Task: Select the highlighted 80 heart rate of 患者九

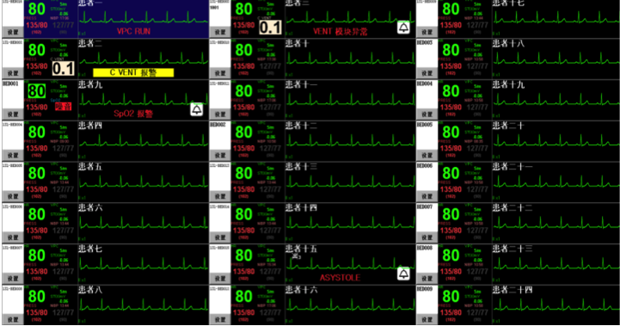Action: click(37, 91)
